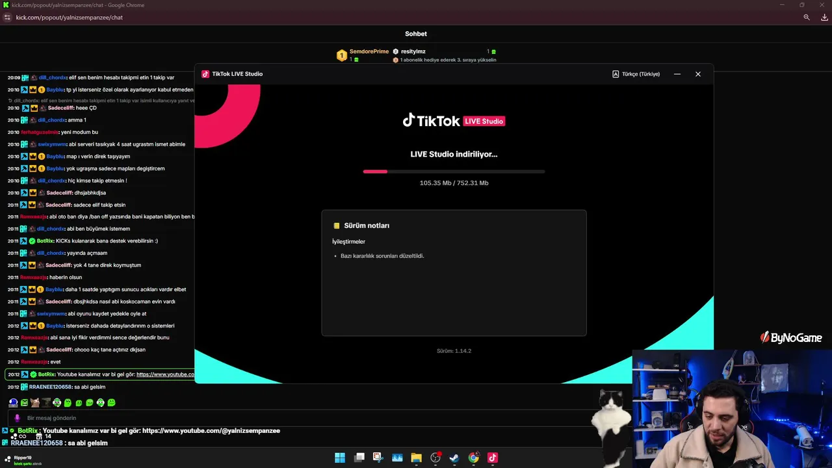Image resolution: width=832 pixels, height=468 pixels.
Task: Minimize the TikTok LIVE Studio window
Action: tap(677, 74)
